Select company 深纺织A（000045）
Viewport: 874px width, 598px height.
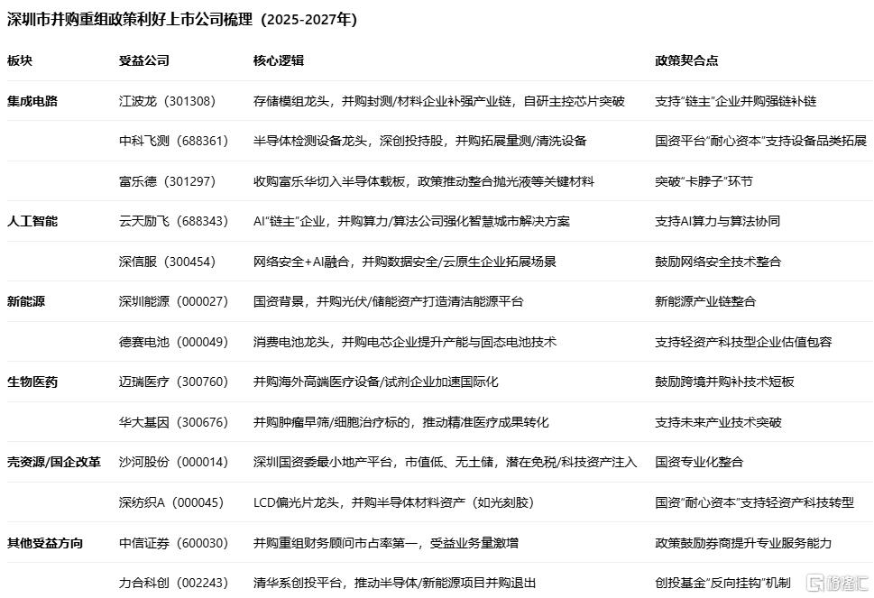click(171, 502)
